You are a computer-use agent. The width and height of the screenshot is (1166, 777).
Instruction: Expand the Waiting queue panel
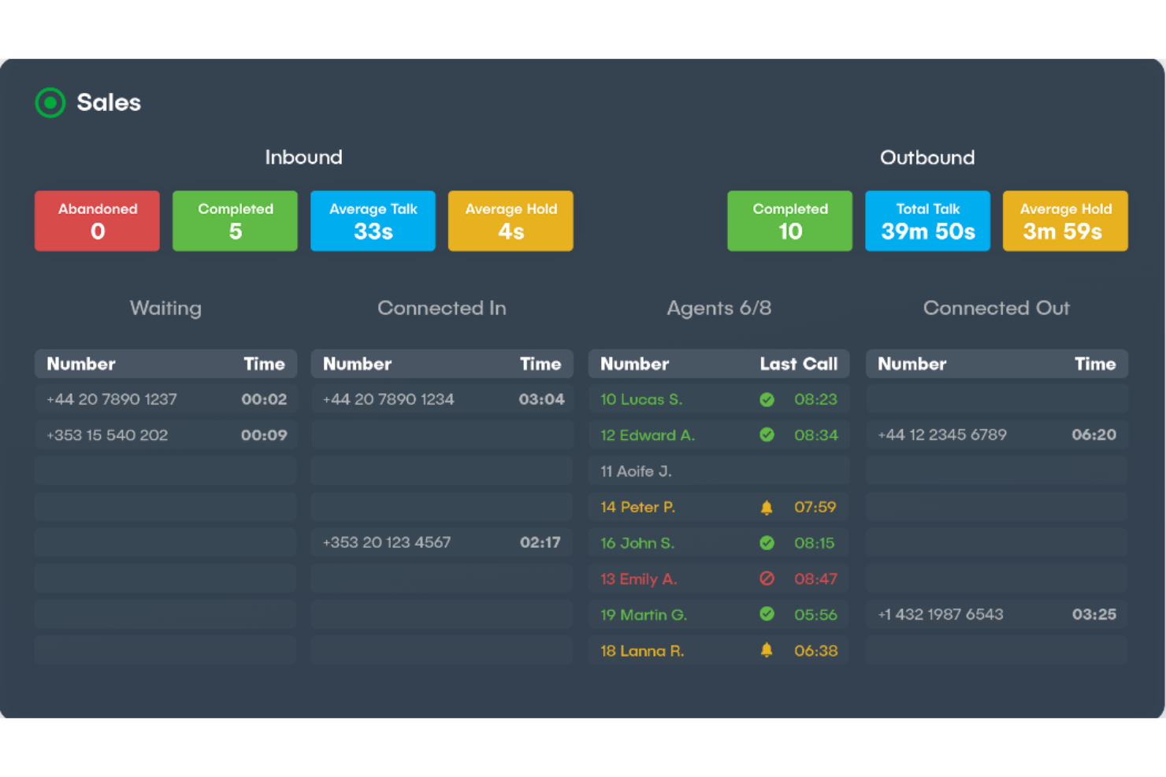pos(165,309)
